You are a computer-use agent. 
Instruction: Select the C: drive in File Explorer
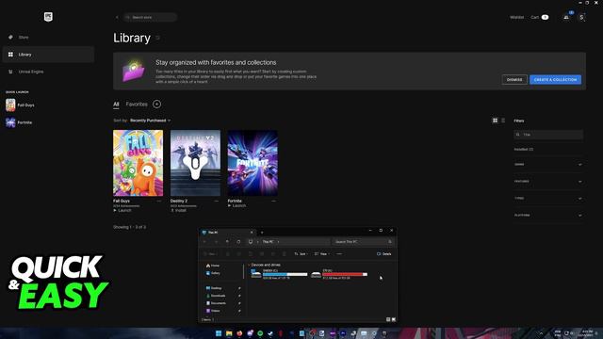click(279, 274)
